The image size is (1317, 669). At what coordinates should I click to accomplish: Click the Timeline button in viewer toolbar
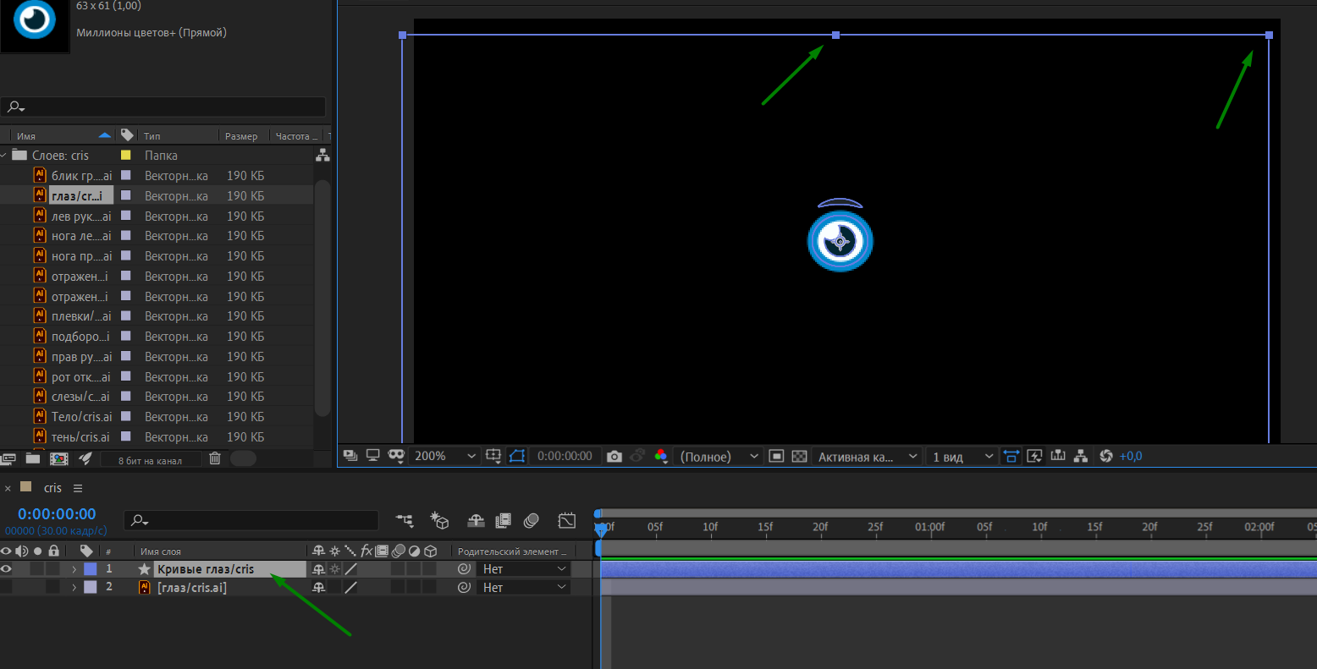pyautogui.click(x=1058, y=456)
